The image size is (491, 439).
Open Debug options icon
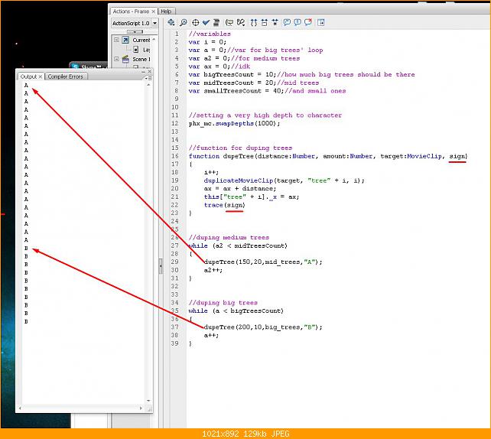240,22
